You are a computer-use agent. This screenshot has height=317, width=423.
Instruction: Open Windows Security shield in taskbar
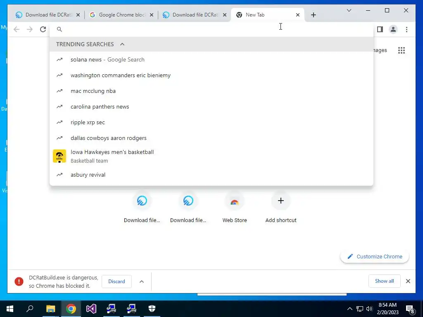(152, 309)
